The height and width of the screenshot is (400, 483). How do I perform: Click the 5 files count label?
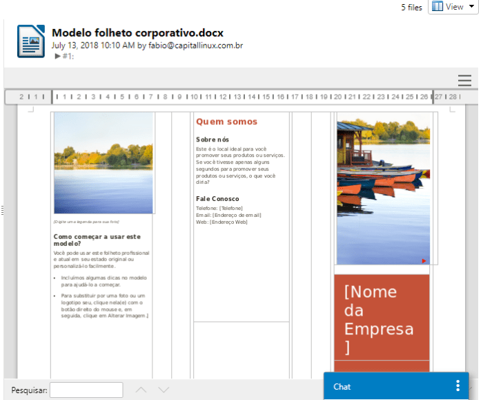(411, 8)
